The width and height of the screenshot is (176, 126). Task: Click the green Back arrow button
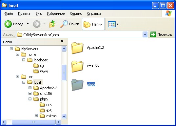(x=8, y=24)
